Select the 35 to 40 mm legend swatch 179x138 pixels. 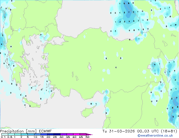pyautogui.click(x=70, y=134)
